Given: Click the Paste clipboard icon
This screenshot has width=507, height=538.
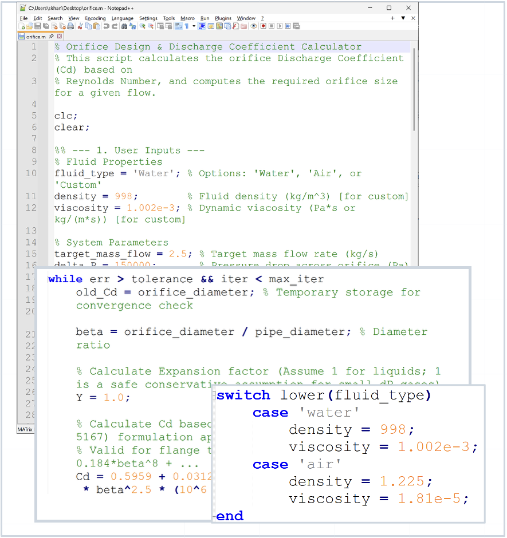Looking at the screenshot, I should (96, 26).
